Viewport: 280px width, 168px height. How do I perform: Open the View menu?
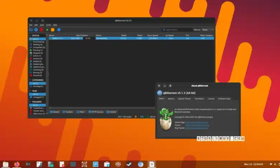[42, 25]
